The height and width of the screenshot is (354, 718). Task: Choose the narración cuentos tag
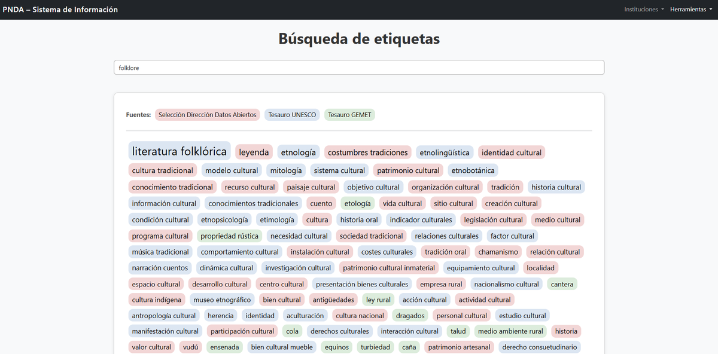click(160, 268)
